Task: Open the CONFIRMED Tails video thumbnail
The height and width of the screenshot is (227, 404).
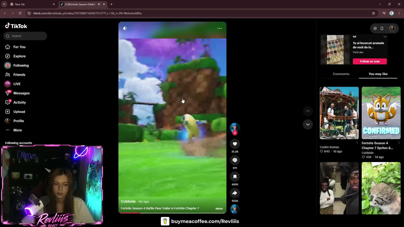Action: tap(381, 113)
